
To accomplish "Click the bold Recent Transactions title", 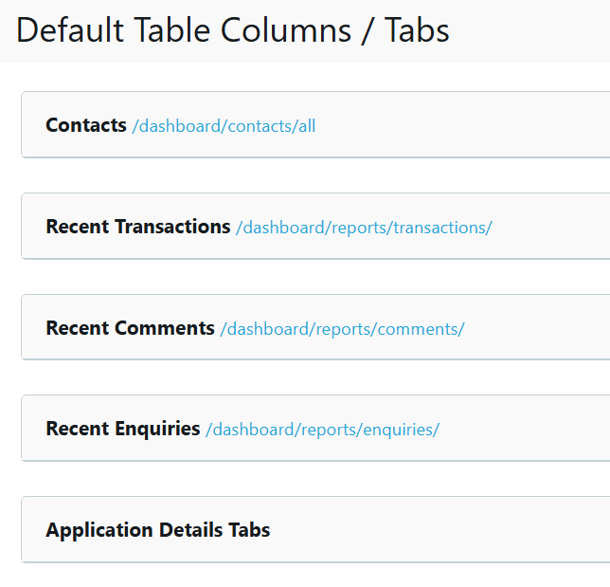I will pyautogui.click(x=138, y=227).
